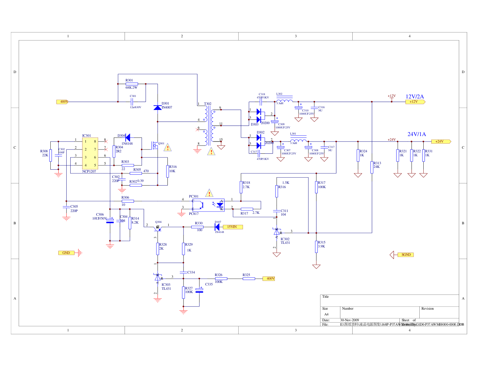Click the L302 3.3uH inductor coil

click(x=285, y=100)
